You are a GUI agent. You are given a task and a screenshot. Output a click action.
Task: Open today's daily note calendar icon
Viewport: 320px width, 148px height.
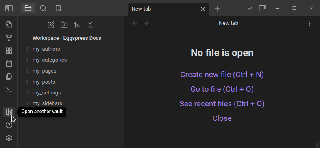[x=9, y=64]
